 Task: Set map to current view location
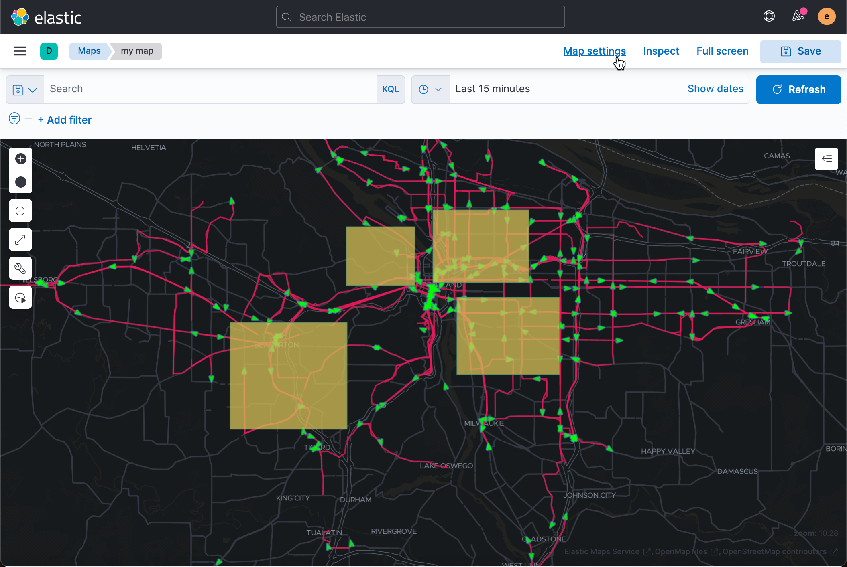click(20, 210)
